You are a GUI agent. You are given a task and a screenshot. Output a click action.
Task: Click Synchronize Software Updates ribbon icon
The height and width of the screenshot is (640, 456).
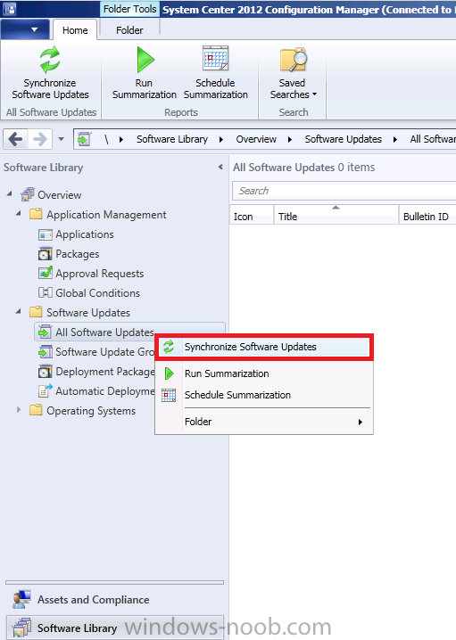coord(50,60)
